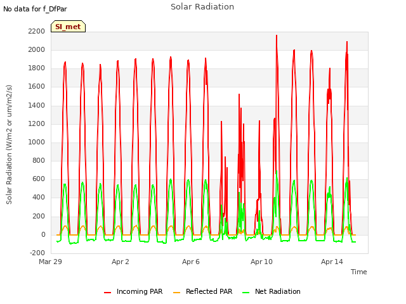The width and height of the screenshot is (406, 304).
Task: Toggle the Net Radiation legend entry
Action: [x=272, y=291]
